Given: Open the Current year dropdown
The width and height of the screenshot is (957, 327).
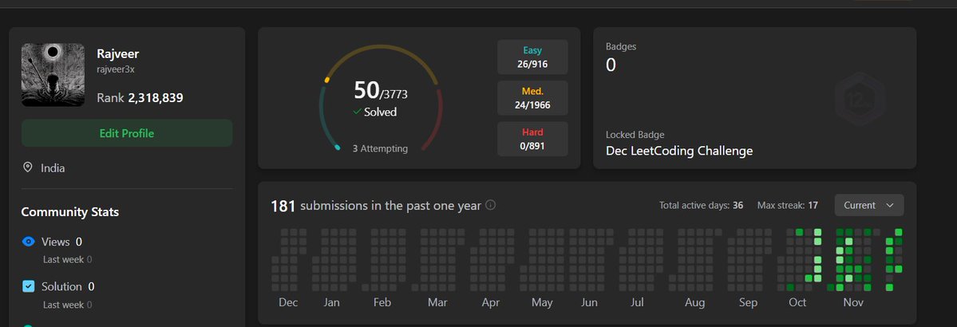Looking at the screenshot, I should point(869,205).
